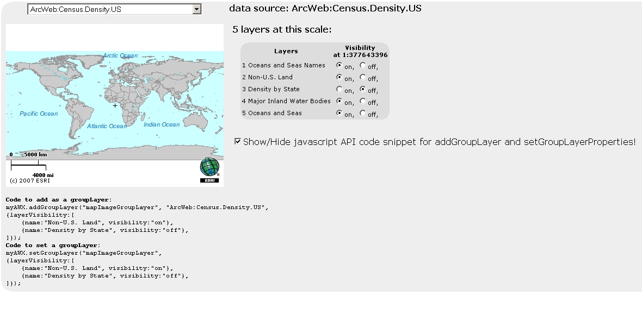Open the ArcWeb:Census.Density.US data source dropdown
The height and width of the screenshot is (309, 642).
[x=115, y=9]
